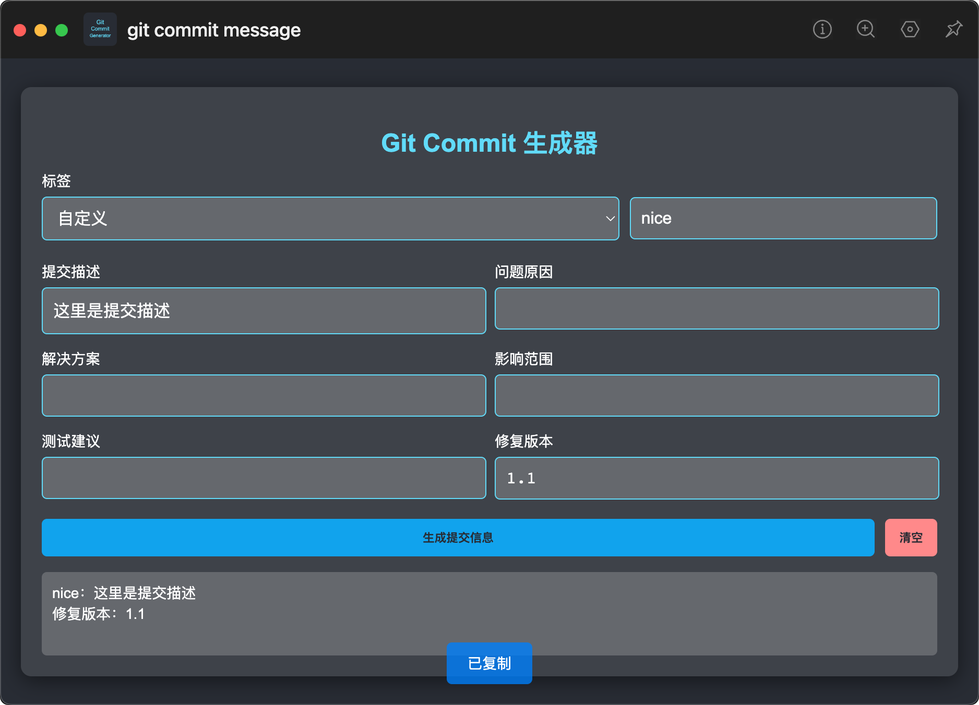Image resolution: width=979 pixels, height=705 pixels.
Task: Click the 修复版本 field showing 1.1
Action: point(717,478)
